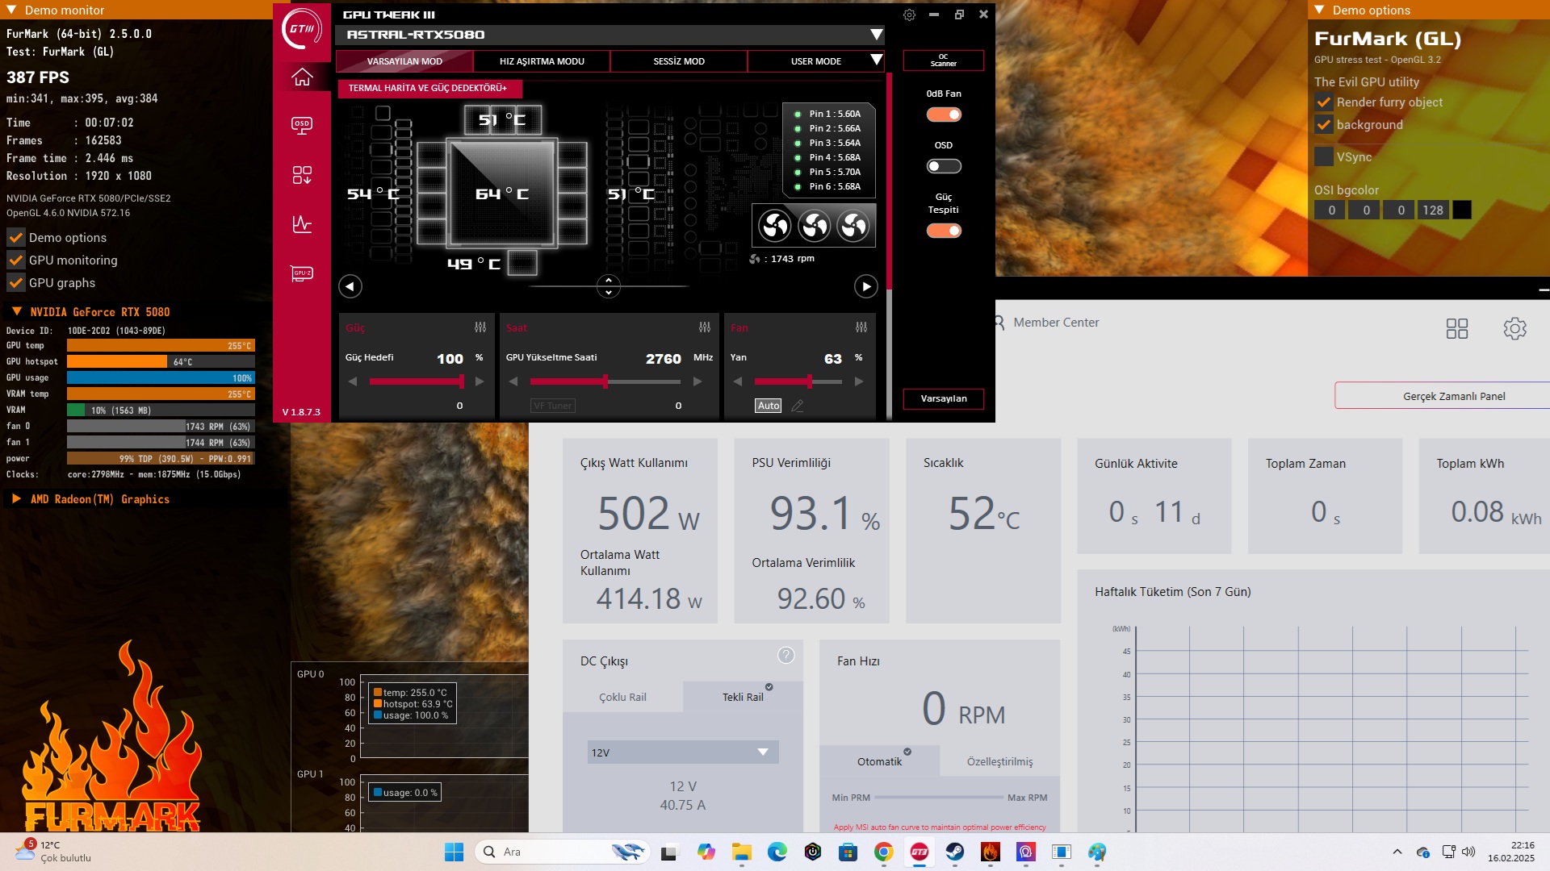Open GPU Tweak III settings gear
Screen dimensions: 1550x871
(909, 15)
